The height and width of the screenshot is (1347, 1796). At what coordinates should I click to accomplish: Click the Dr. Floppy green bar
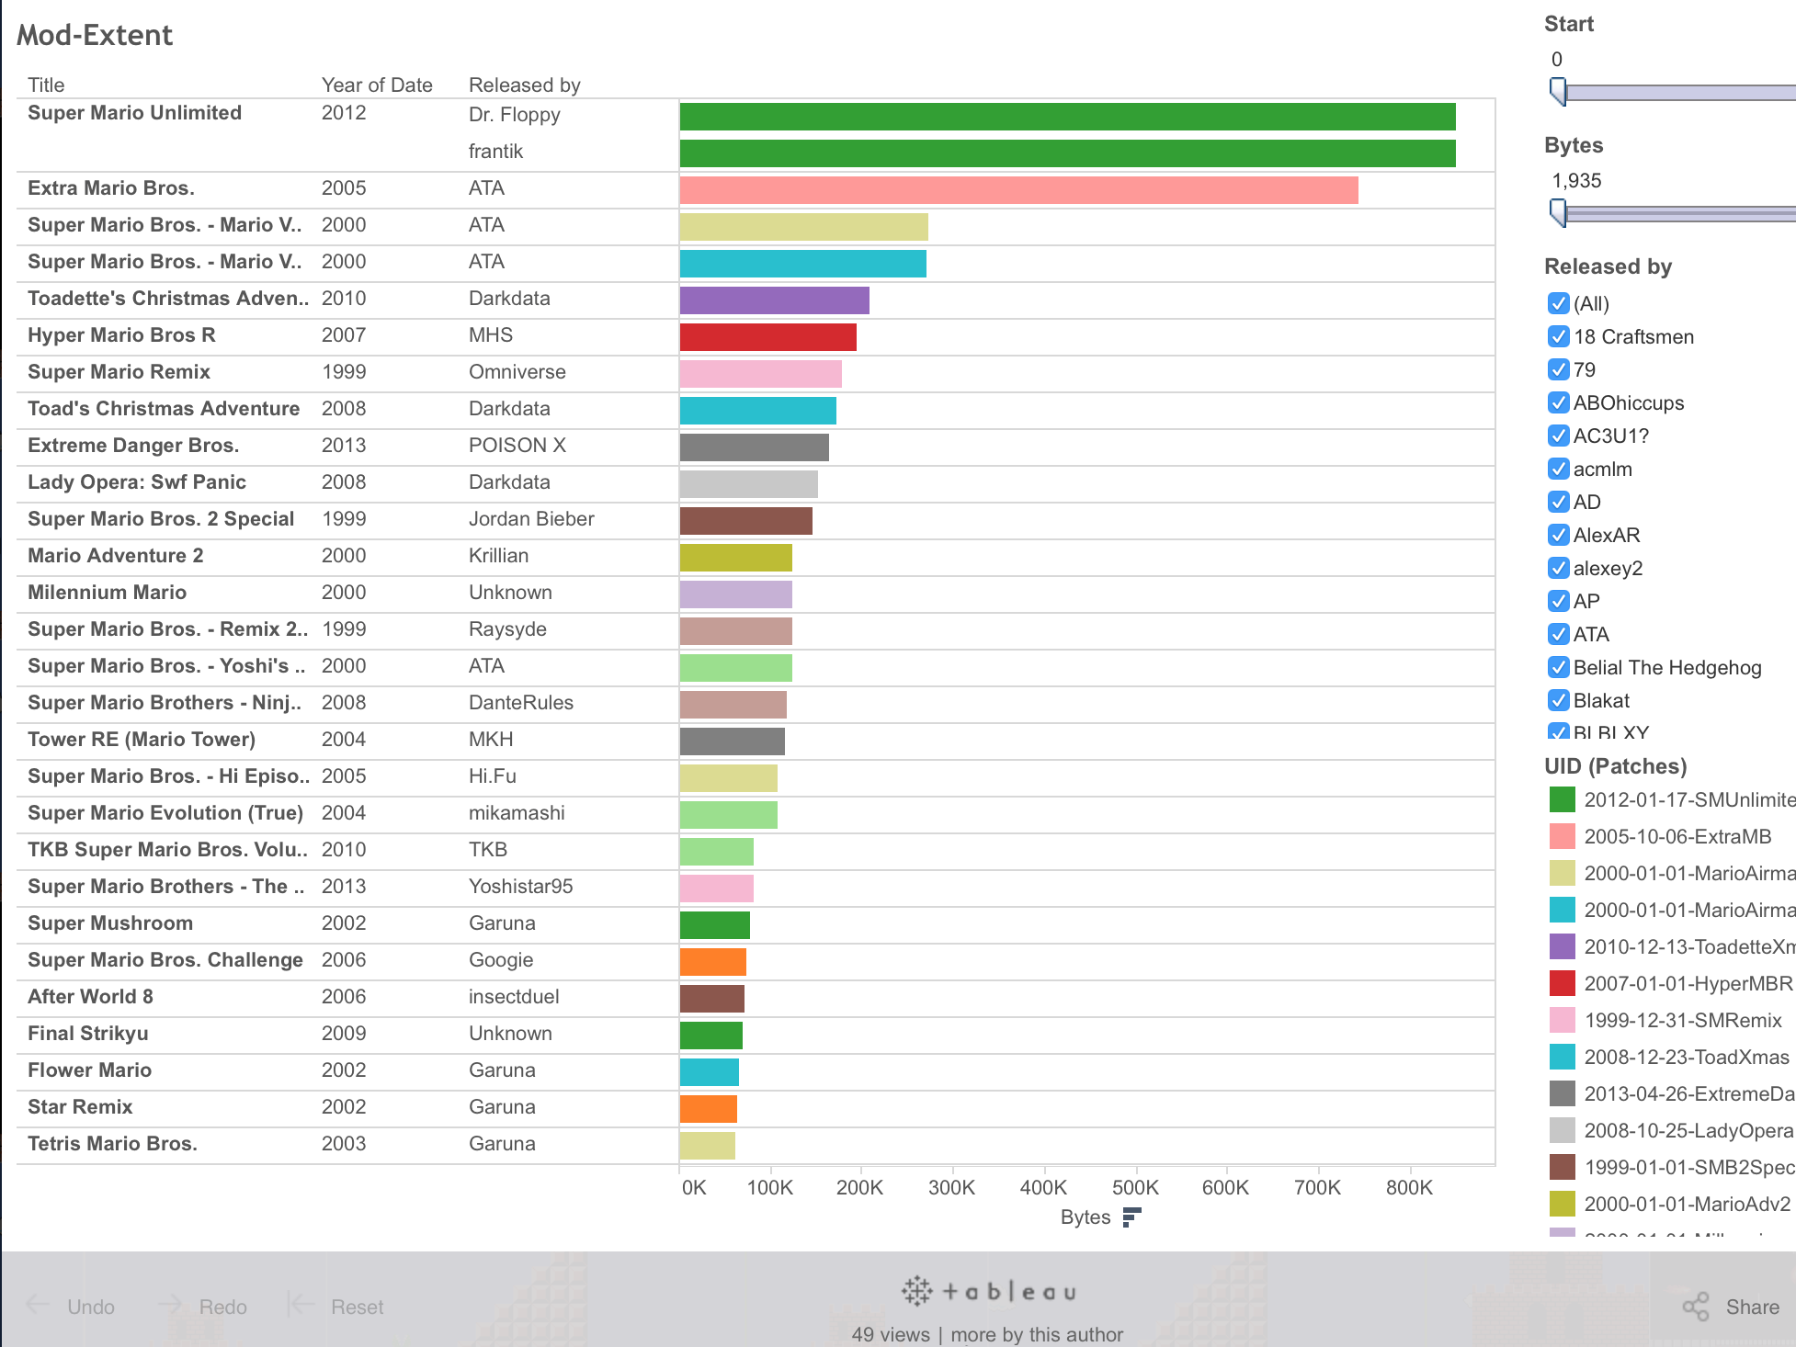click(1068, 117)
